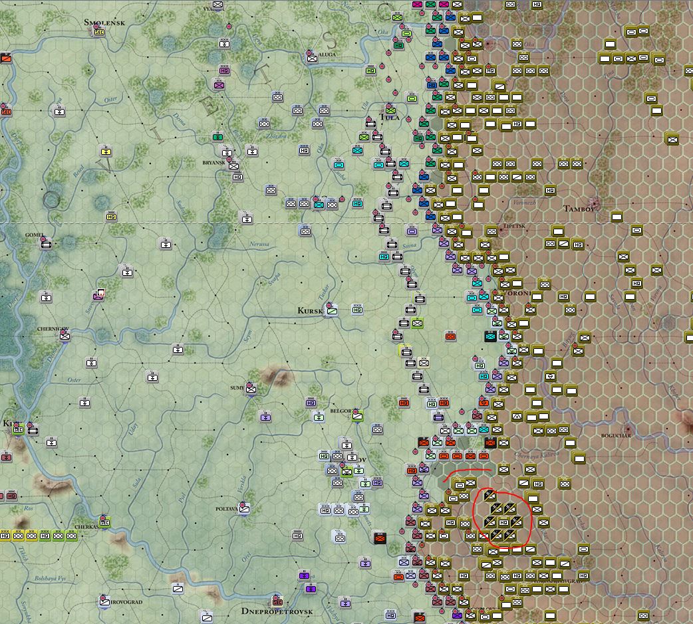
Task: Click the unit counter at Gomel
Action: [46, 244]
